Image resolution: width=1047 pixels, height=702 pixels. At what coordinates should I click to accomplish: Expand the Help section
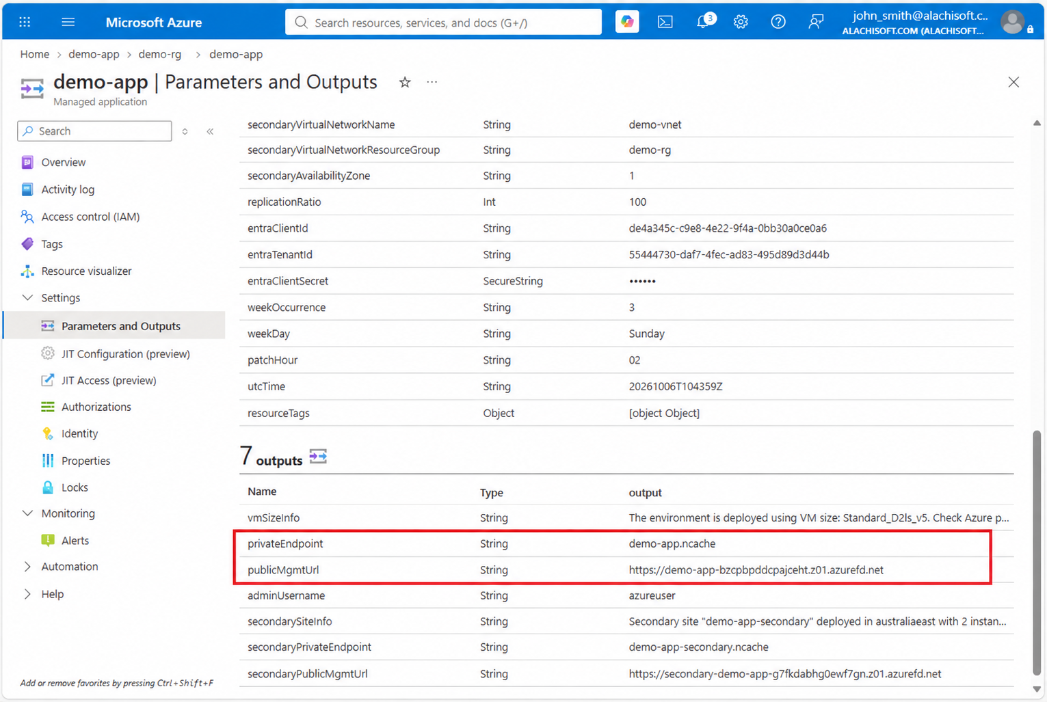tap(27, 594)
